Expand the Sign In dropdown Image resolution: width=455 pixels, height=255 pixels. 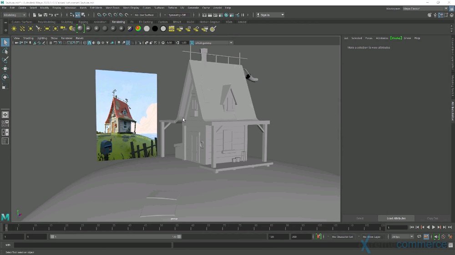click(x=283, y=15)
